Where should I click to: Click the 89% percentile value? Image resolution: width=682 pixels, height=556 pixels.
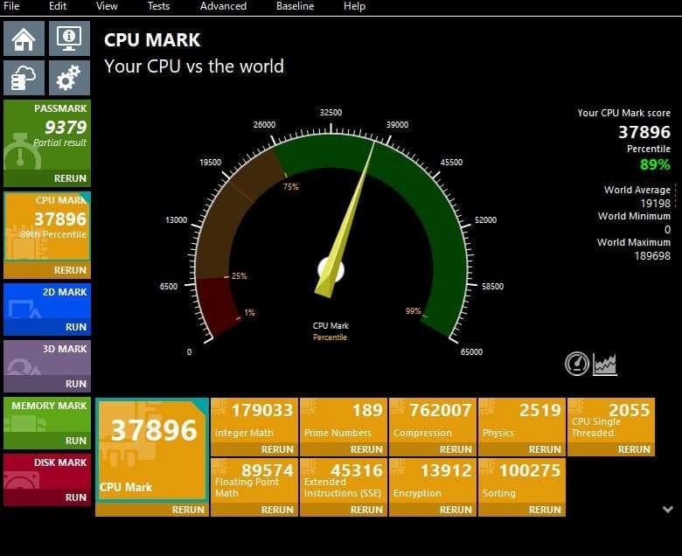click(655, 164)
